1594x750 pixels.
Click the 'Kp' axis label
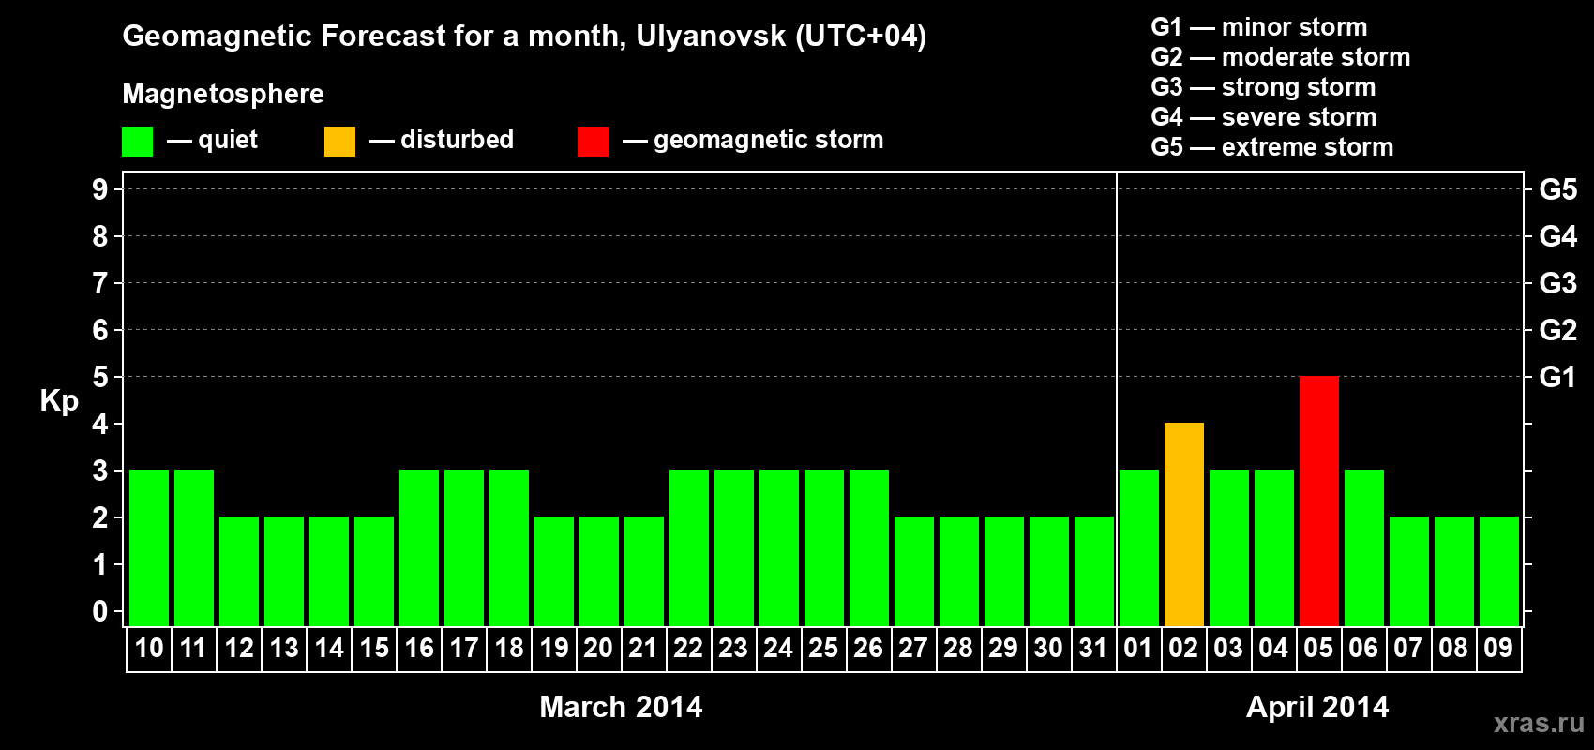[x=59, y=401]
